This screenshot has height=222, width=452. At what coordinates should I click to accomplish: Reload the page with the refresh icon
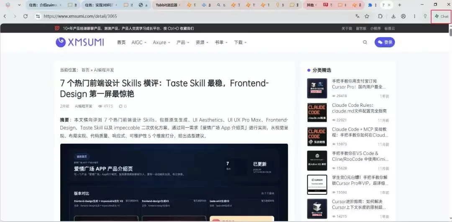pyautogui.click(x=26, y=16)
